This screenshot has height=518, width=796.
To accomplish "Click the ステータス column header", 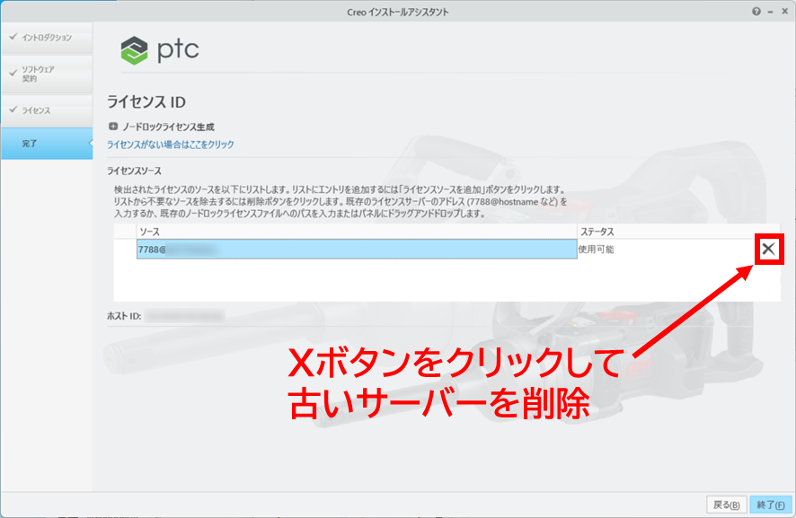I will pos(596,232).
